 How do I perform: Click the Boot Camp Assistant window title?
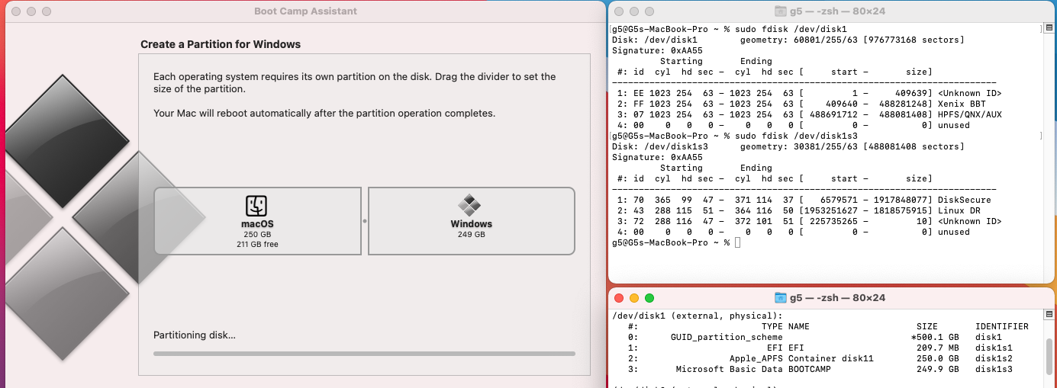point(305,11)
